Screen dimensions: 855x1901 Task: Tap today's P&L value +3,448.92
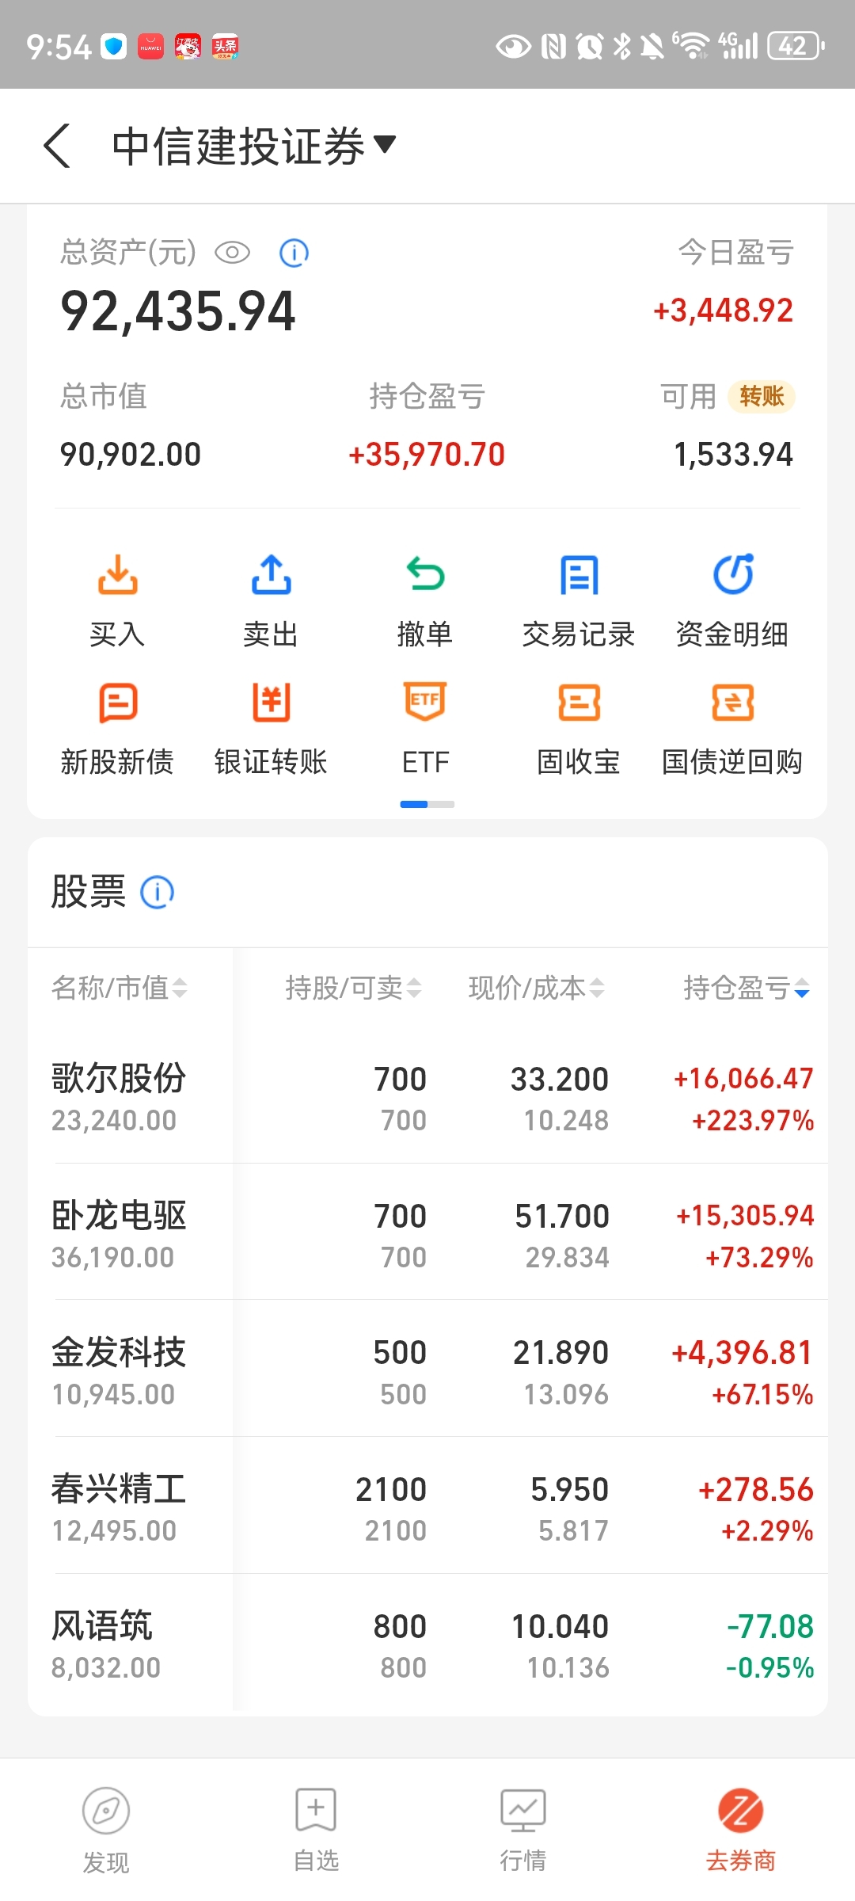pos(723,310)
